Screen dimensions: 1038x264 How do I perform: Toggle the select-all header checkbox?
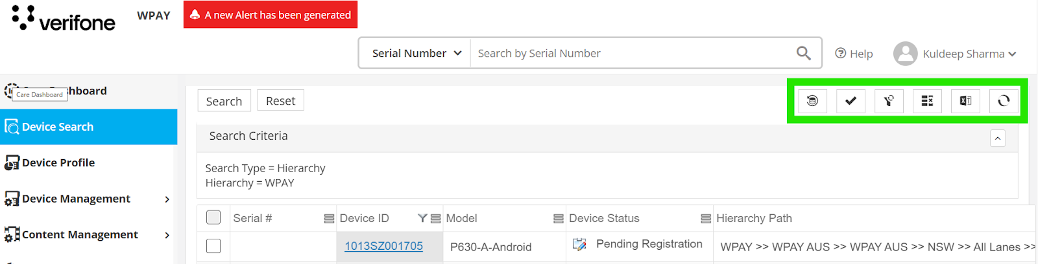[213, 217]
